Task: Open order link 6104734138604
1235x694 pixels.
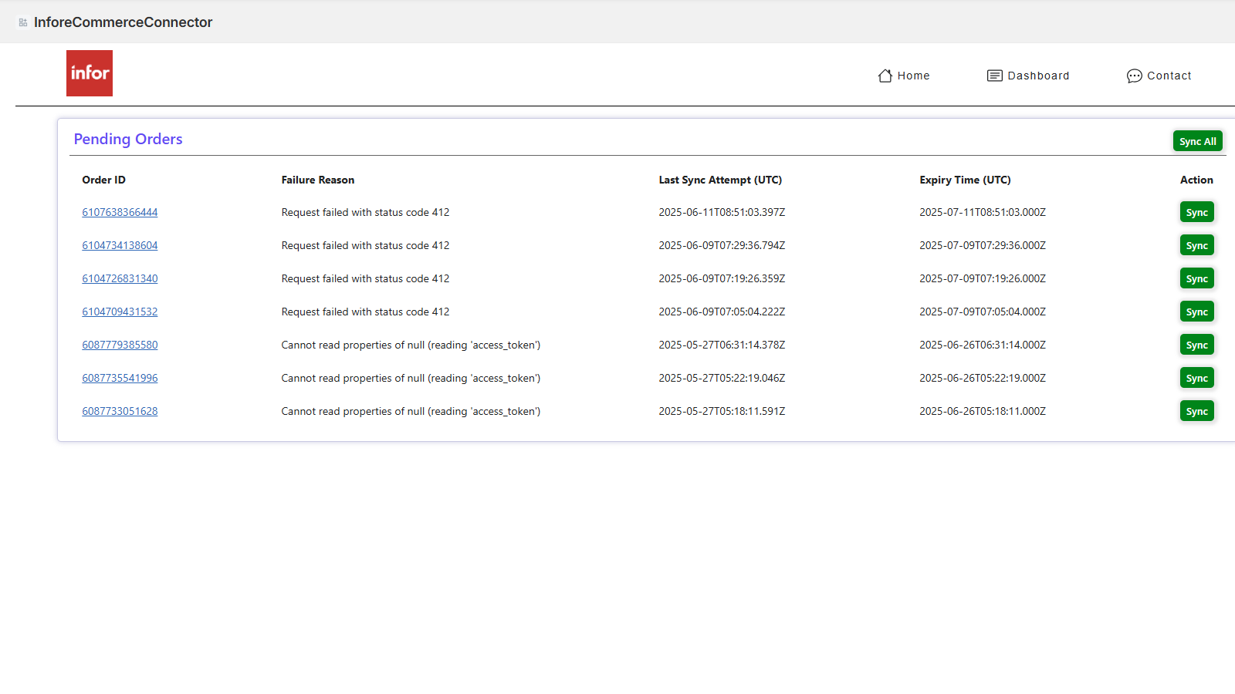Action: coord(120,245)
